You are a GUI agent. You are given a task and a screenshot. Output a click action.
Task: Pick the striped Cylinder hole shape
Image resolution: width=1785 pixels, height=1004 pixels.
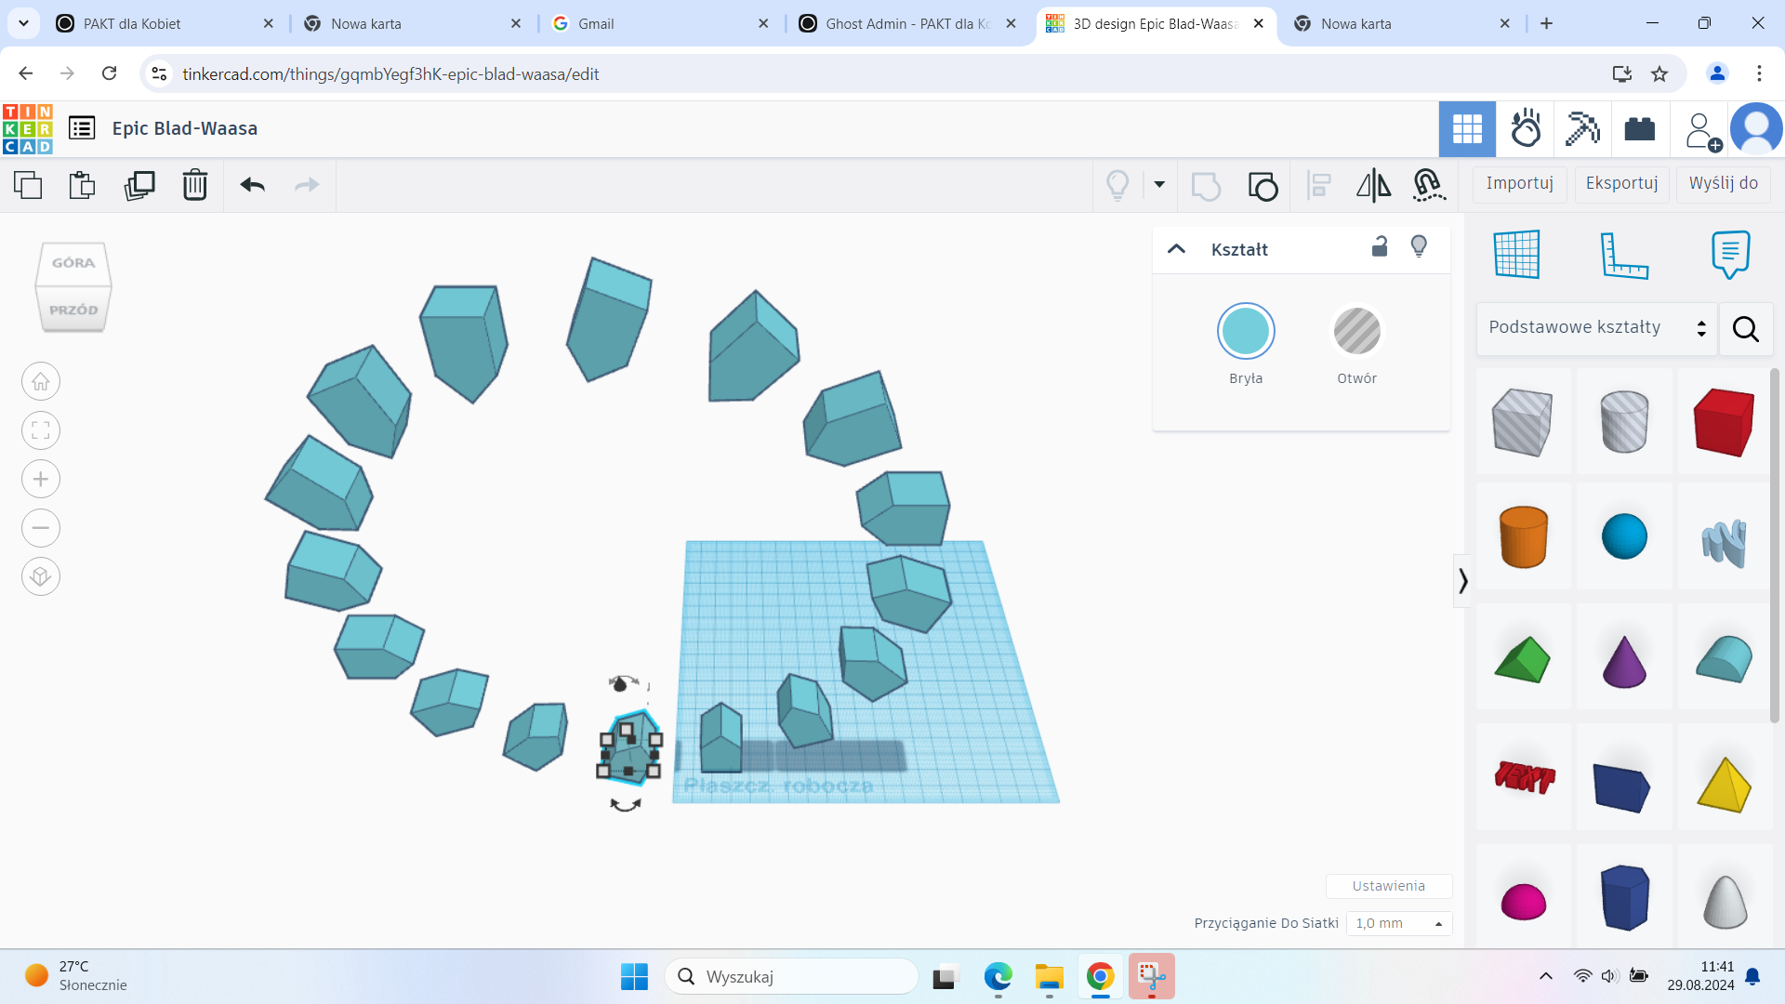pos(1624,422)
